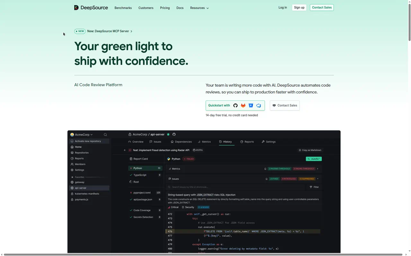Switch to the Issues tab
Image resolution: width=411 pixels, height=256 pixels.
[155, 142]
